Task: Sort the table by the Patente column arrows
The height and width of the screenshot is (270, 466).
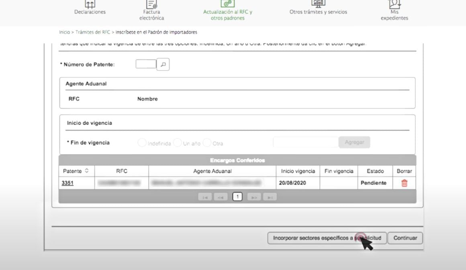Action: coord(86,171)
